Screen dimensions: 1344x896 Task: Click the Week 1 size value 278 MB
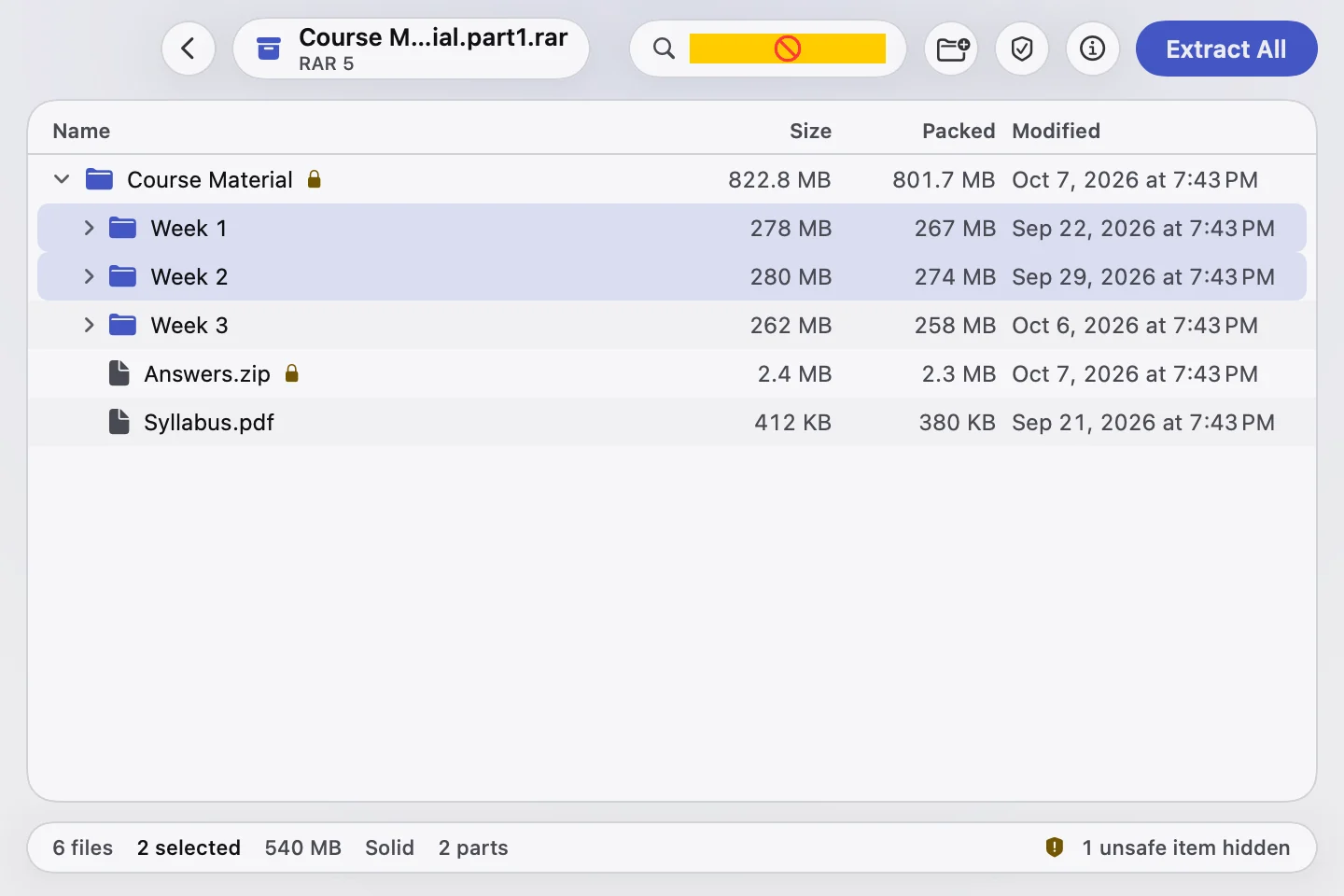(791, 228)
